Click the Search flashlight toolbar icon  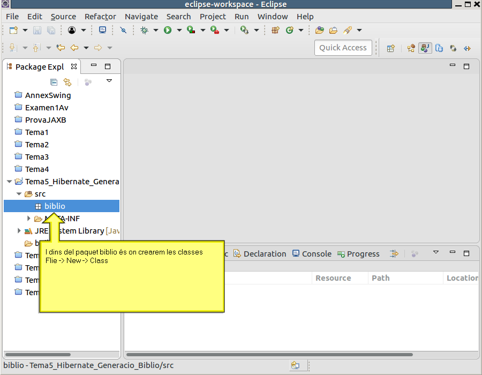pyautogui.click(x=348, y=30)
